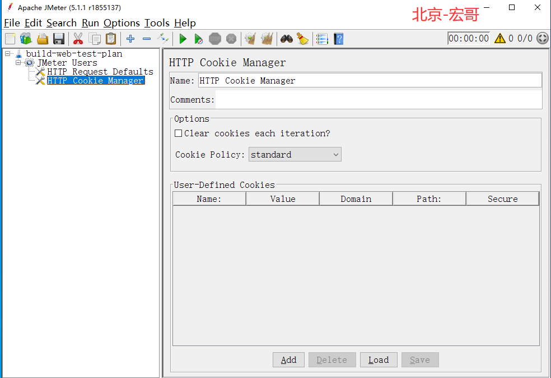Click the Secure column header

tap(502, 199)
